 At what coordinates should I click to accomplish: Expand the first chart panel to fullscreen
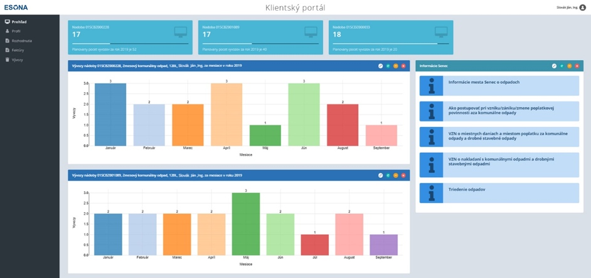381,66
